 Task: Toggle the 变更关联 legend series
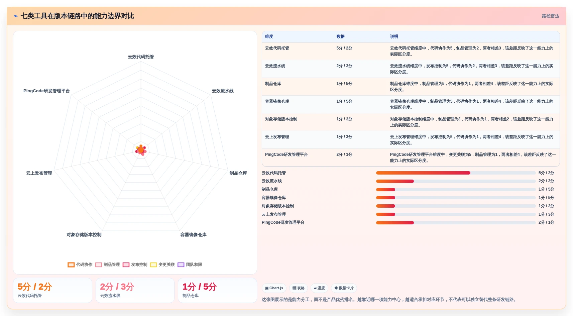pyautogui.click(x=162, y=265)
